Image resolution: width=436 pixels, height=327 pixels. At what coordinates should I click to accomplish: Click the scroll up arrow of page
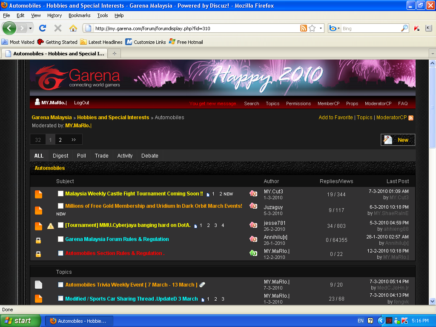433,63
